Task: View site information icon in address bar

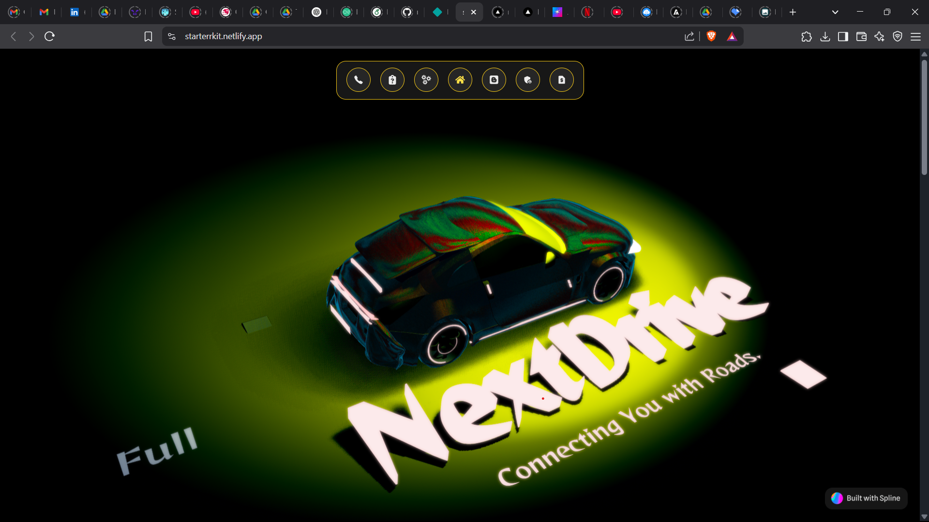Action: pyautogui.click(x=172, y=36)
